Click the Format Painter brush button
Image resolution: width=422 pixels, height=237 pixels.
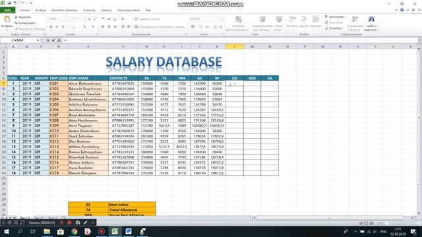(x=30, y=29)
